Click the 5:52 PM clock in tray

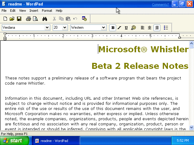182,140
